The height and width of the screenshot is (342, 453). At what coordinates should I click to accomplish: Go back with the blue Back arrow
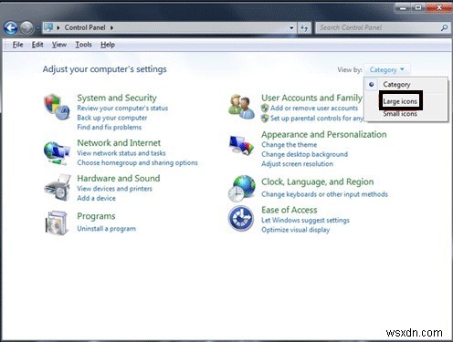coord(11,28)
